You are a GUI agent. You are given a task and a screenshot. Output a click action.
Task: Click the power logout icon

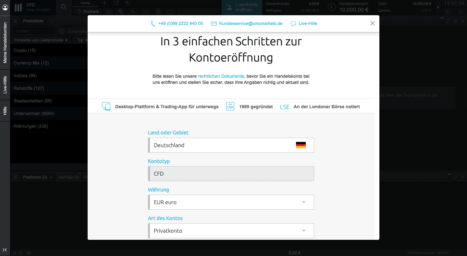[461, 12]
